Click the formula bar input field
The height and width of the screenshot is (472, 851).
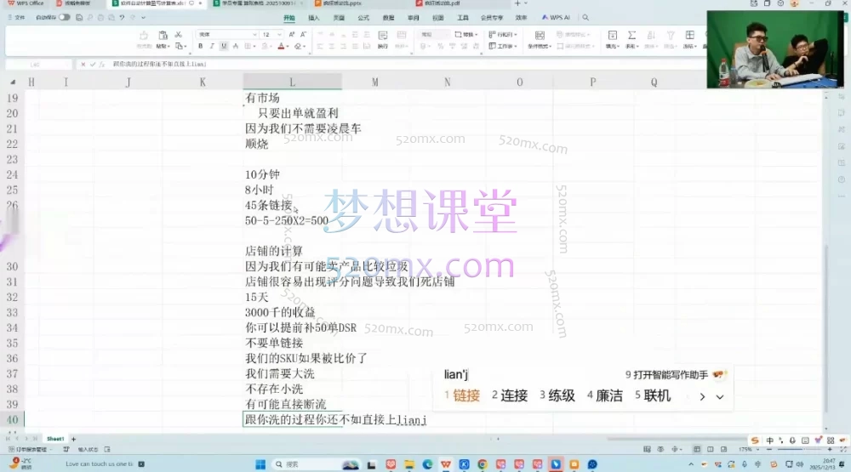coord(407,64)
